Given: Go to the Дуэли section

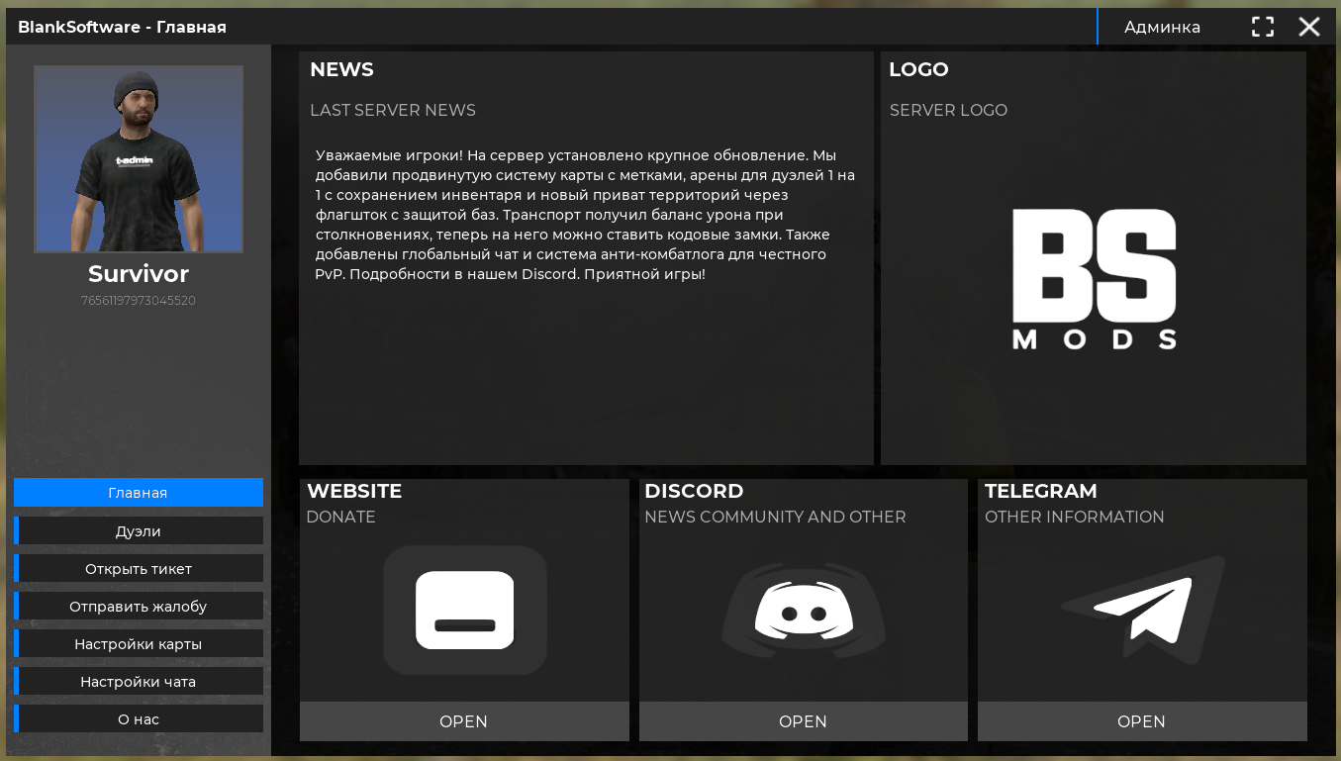Looking at the screenshot, I should pyautogui.click(x=139, y=530).
